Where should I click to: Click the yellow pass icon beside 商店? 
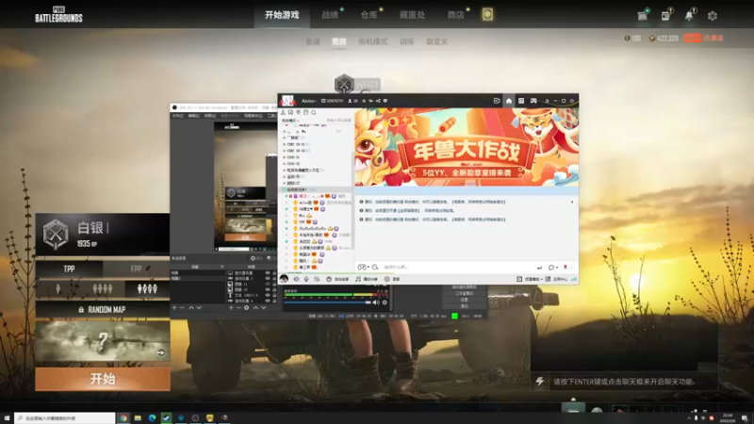[487, 14]
